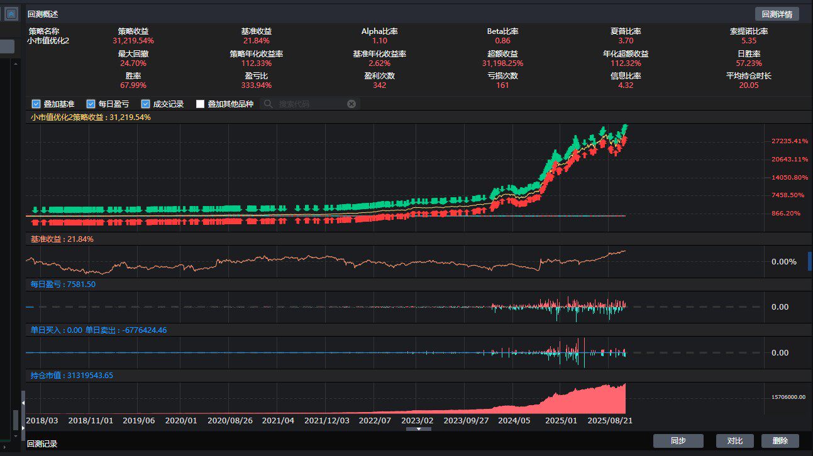Screen dimensions: 813x456
Task: Click the 单日买入 : 0.00 label
Action: click(x=57, y=330)
